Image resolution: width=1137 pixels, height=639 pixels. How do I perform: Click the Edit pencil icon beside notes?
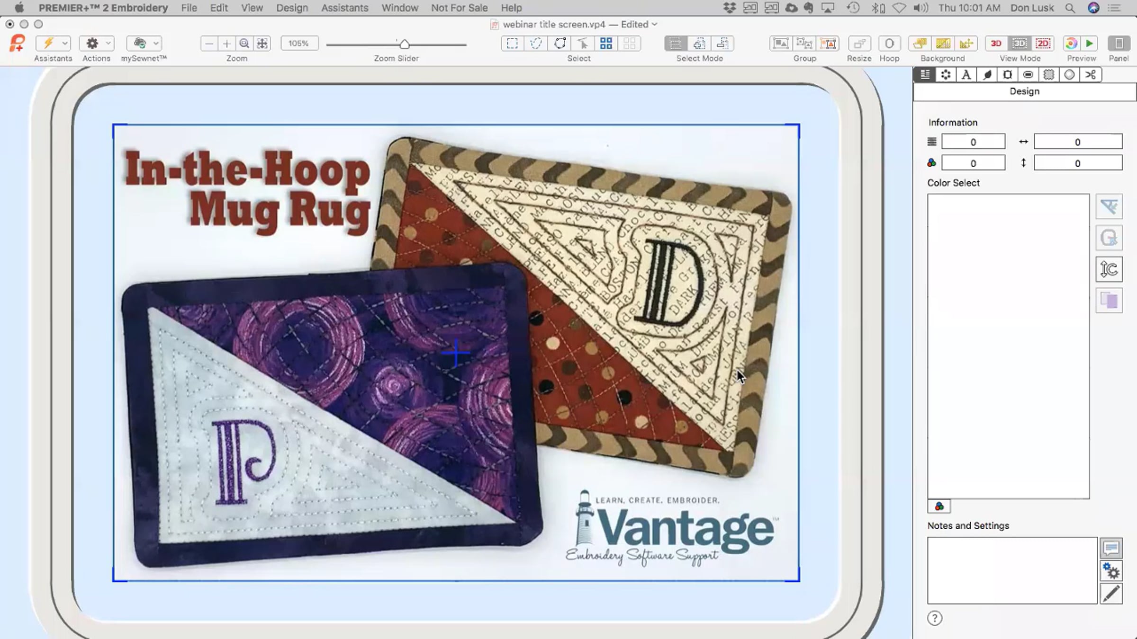1111,594
